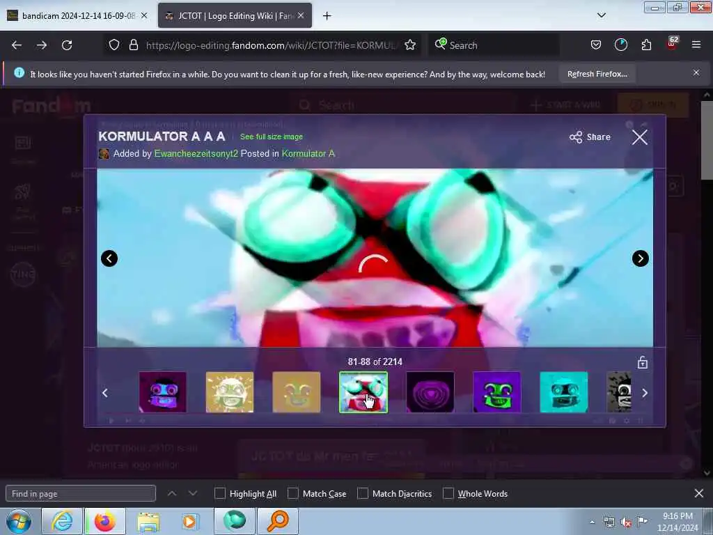The height and width of the screenshot is (535, 713).
Task: Open the Windows Start menu
Action: point(19,521)
